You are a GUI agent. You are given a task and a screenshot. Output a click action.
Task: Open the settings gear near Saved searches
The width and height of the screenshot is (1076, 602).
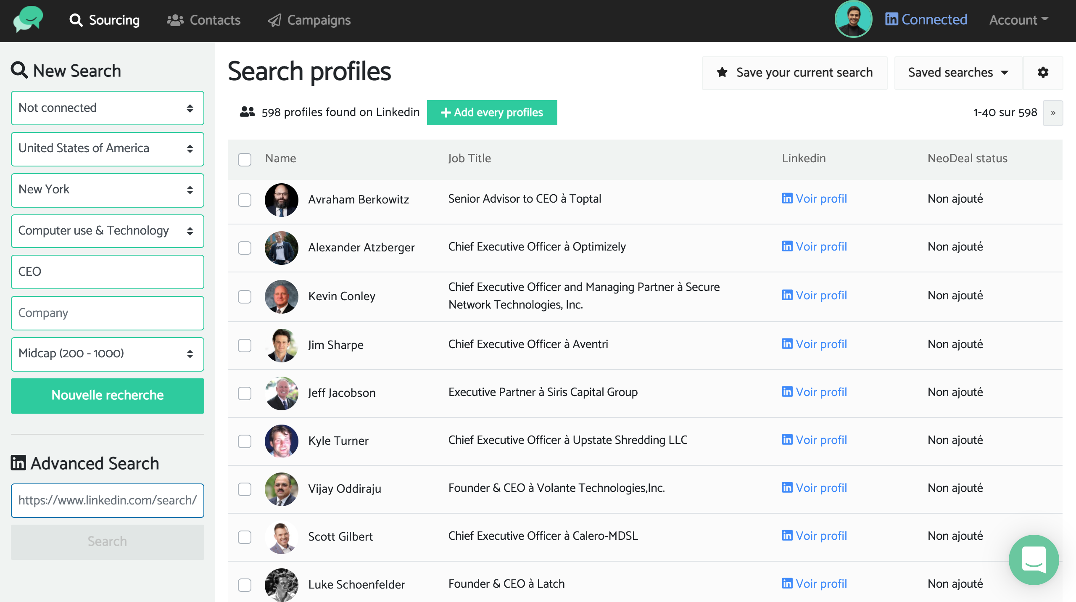tap(1043, 72)
